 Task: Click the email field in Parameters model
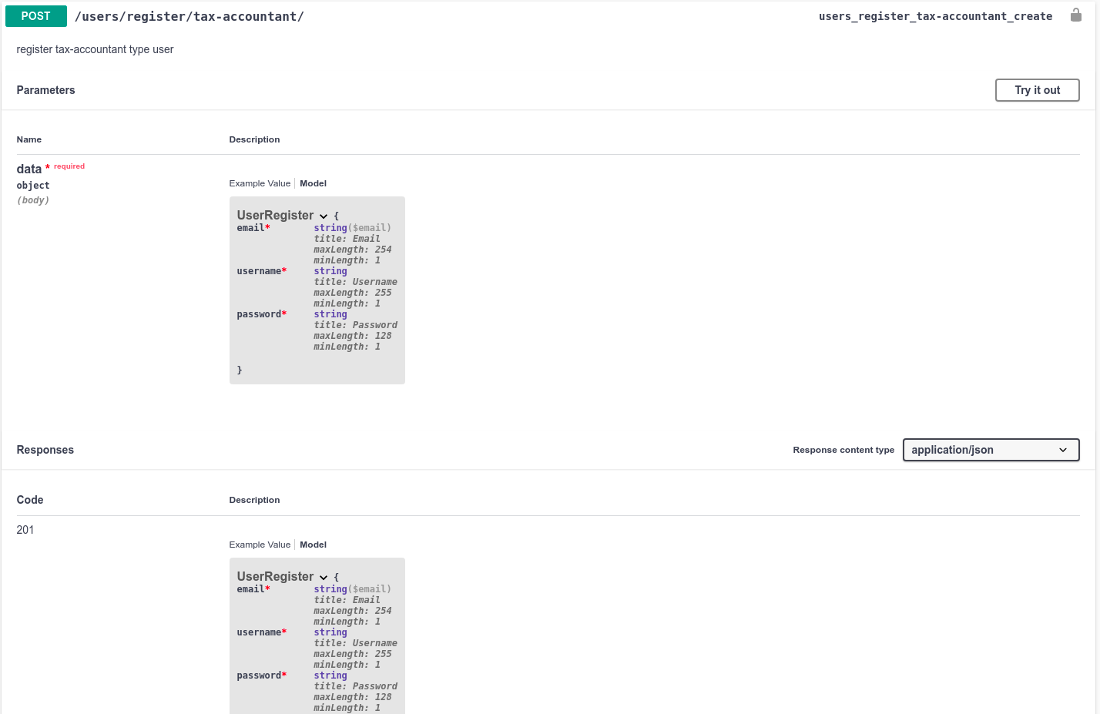coord(253,228)
